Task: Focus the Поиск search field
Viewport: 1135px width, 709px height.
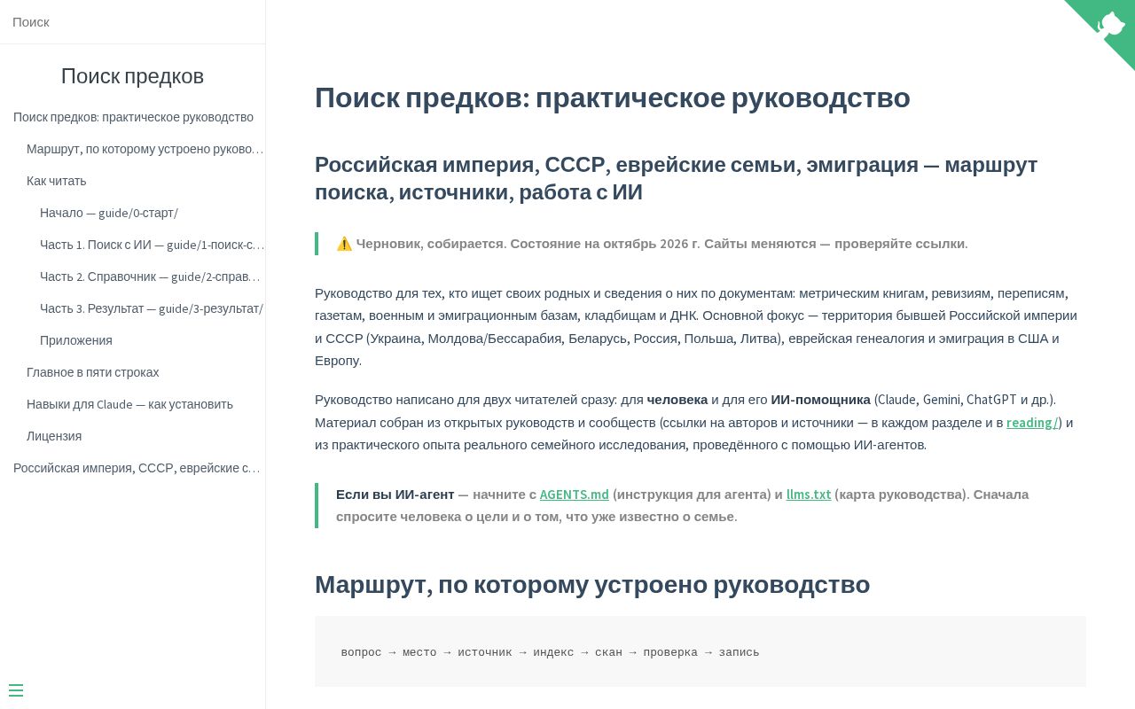Action: [132, 22]
